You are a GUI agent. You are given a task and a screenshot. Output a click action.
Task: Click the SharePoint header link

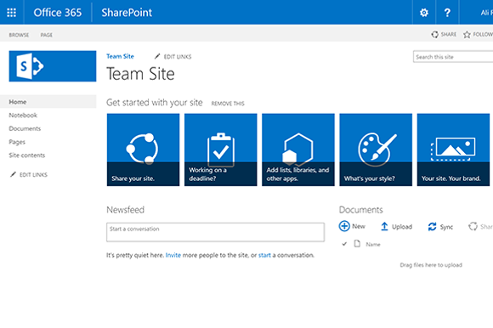click(127, 13)
